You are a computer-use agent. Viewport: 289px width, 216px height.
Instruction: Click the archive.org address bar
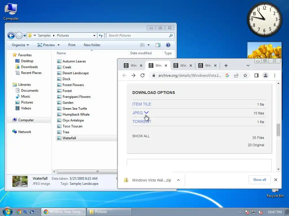[190, 75]
